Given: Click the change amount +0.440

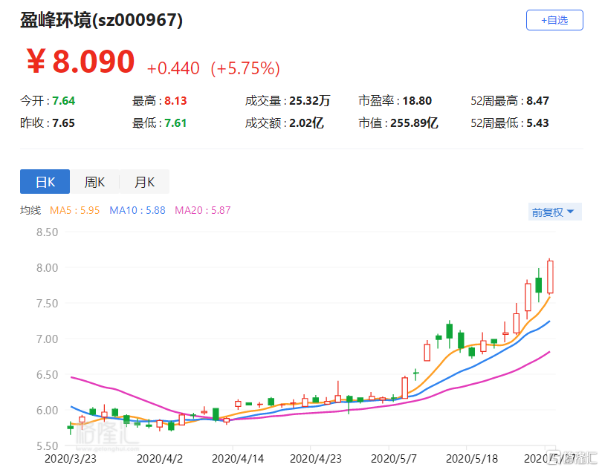Looking at the screenshot, I should point(173,68).
